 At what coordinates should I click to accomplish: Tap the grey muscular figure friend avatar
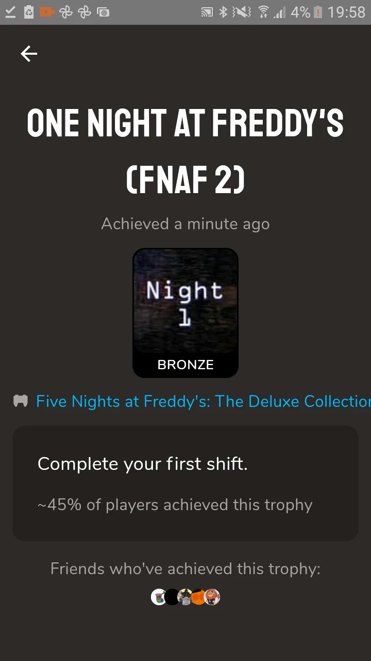coord(185,597)
